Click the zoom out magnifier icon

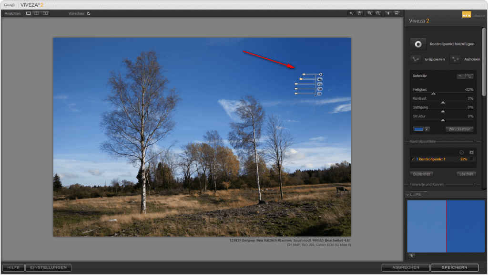click(378, 13)
